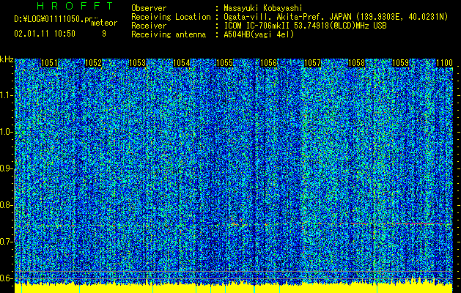Click the 1054 time marker
The width and height of the screenshot is (461, 293).
pos(182,63)
